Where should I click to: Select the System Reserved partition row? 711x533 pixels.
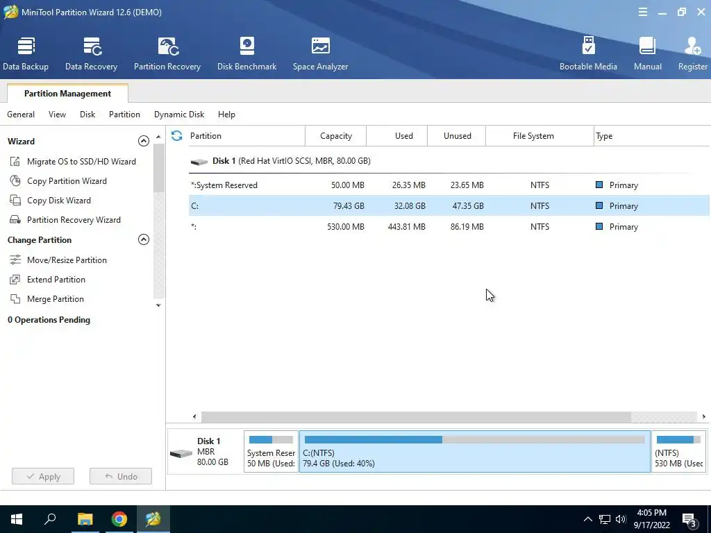click(449, 185)
